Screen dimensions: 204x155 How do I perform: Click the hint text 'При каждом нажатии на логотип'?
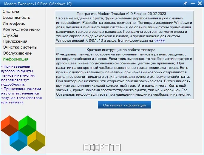pyautogui.click(x=21, y=91)
